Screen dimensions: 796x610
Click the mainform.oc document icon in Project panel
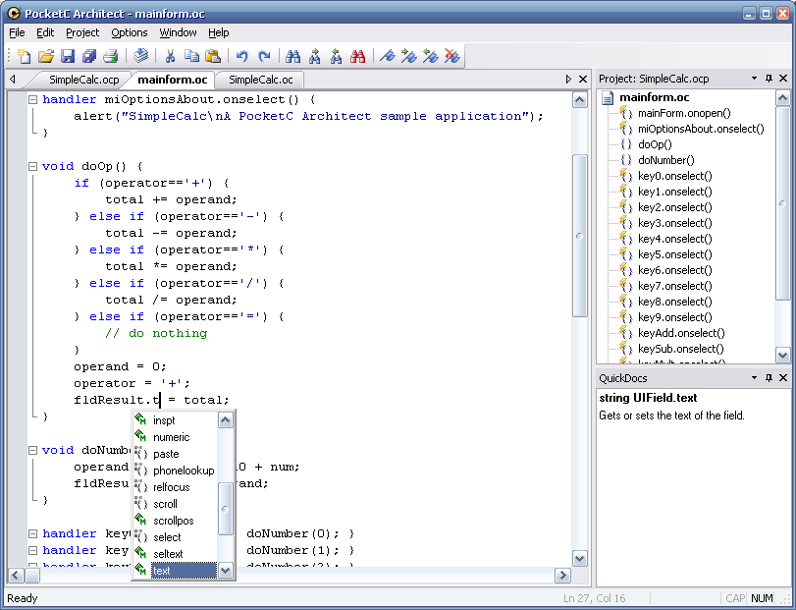[609, 97]
